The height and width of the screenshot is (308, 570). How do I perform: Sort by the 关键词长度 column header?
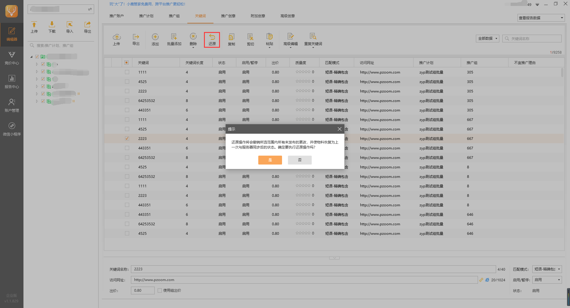point(196,63)
